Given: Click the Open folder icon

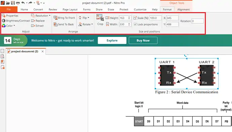Looking at the screenshot, I should click(x=8, y=3).
